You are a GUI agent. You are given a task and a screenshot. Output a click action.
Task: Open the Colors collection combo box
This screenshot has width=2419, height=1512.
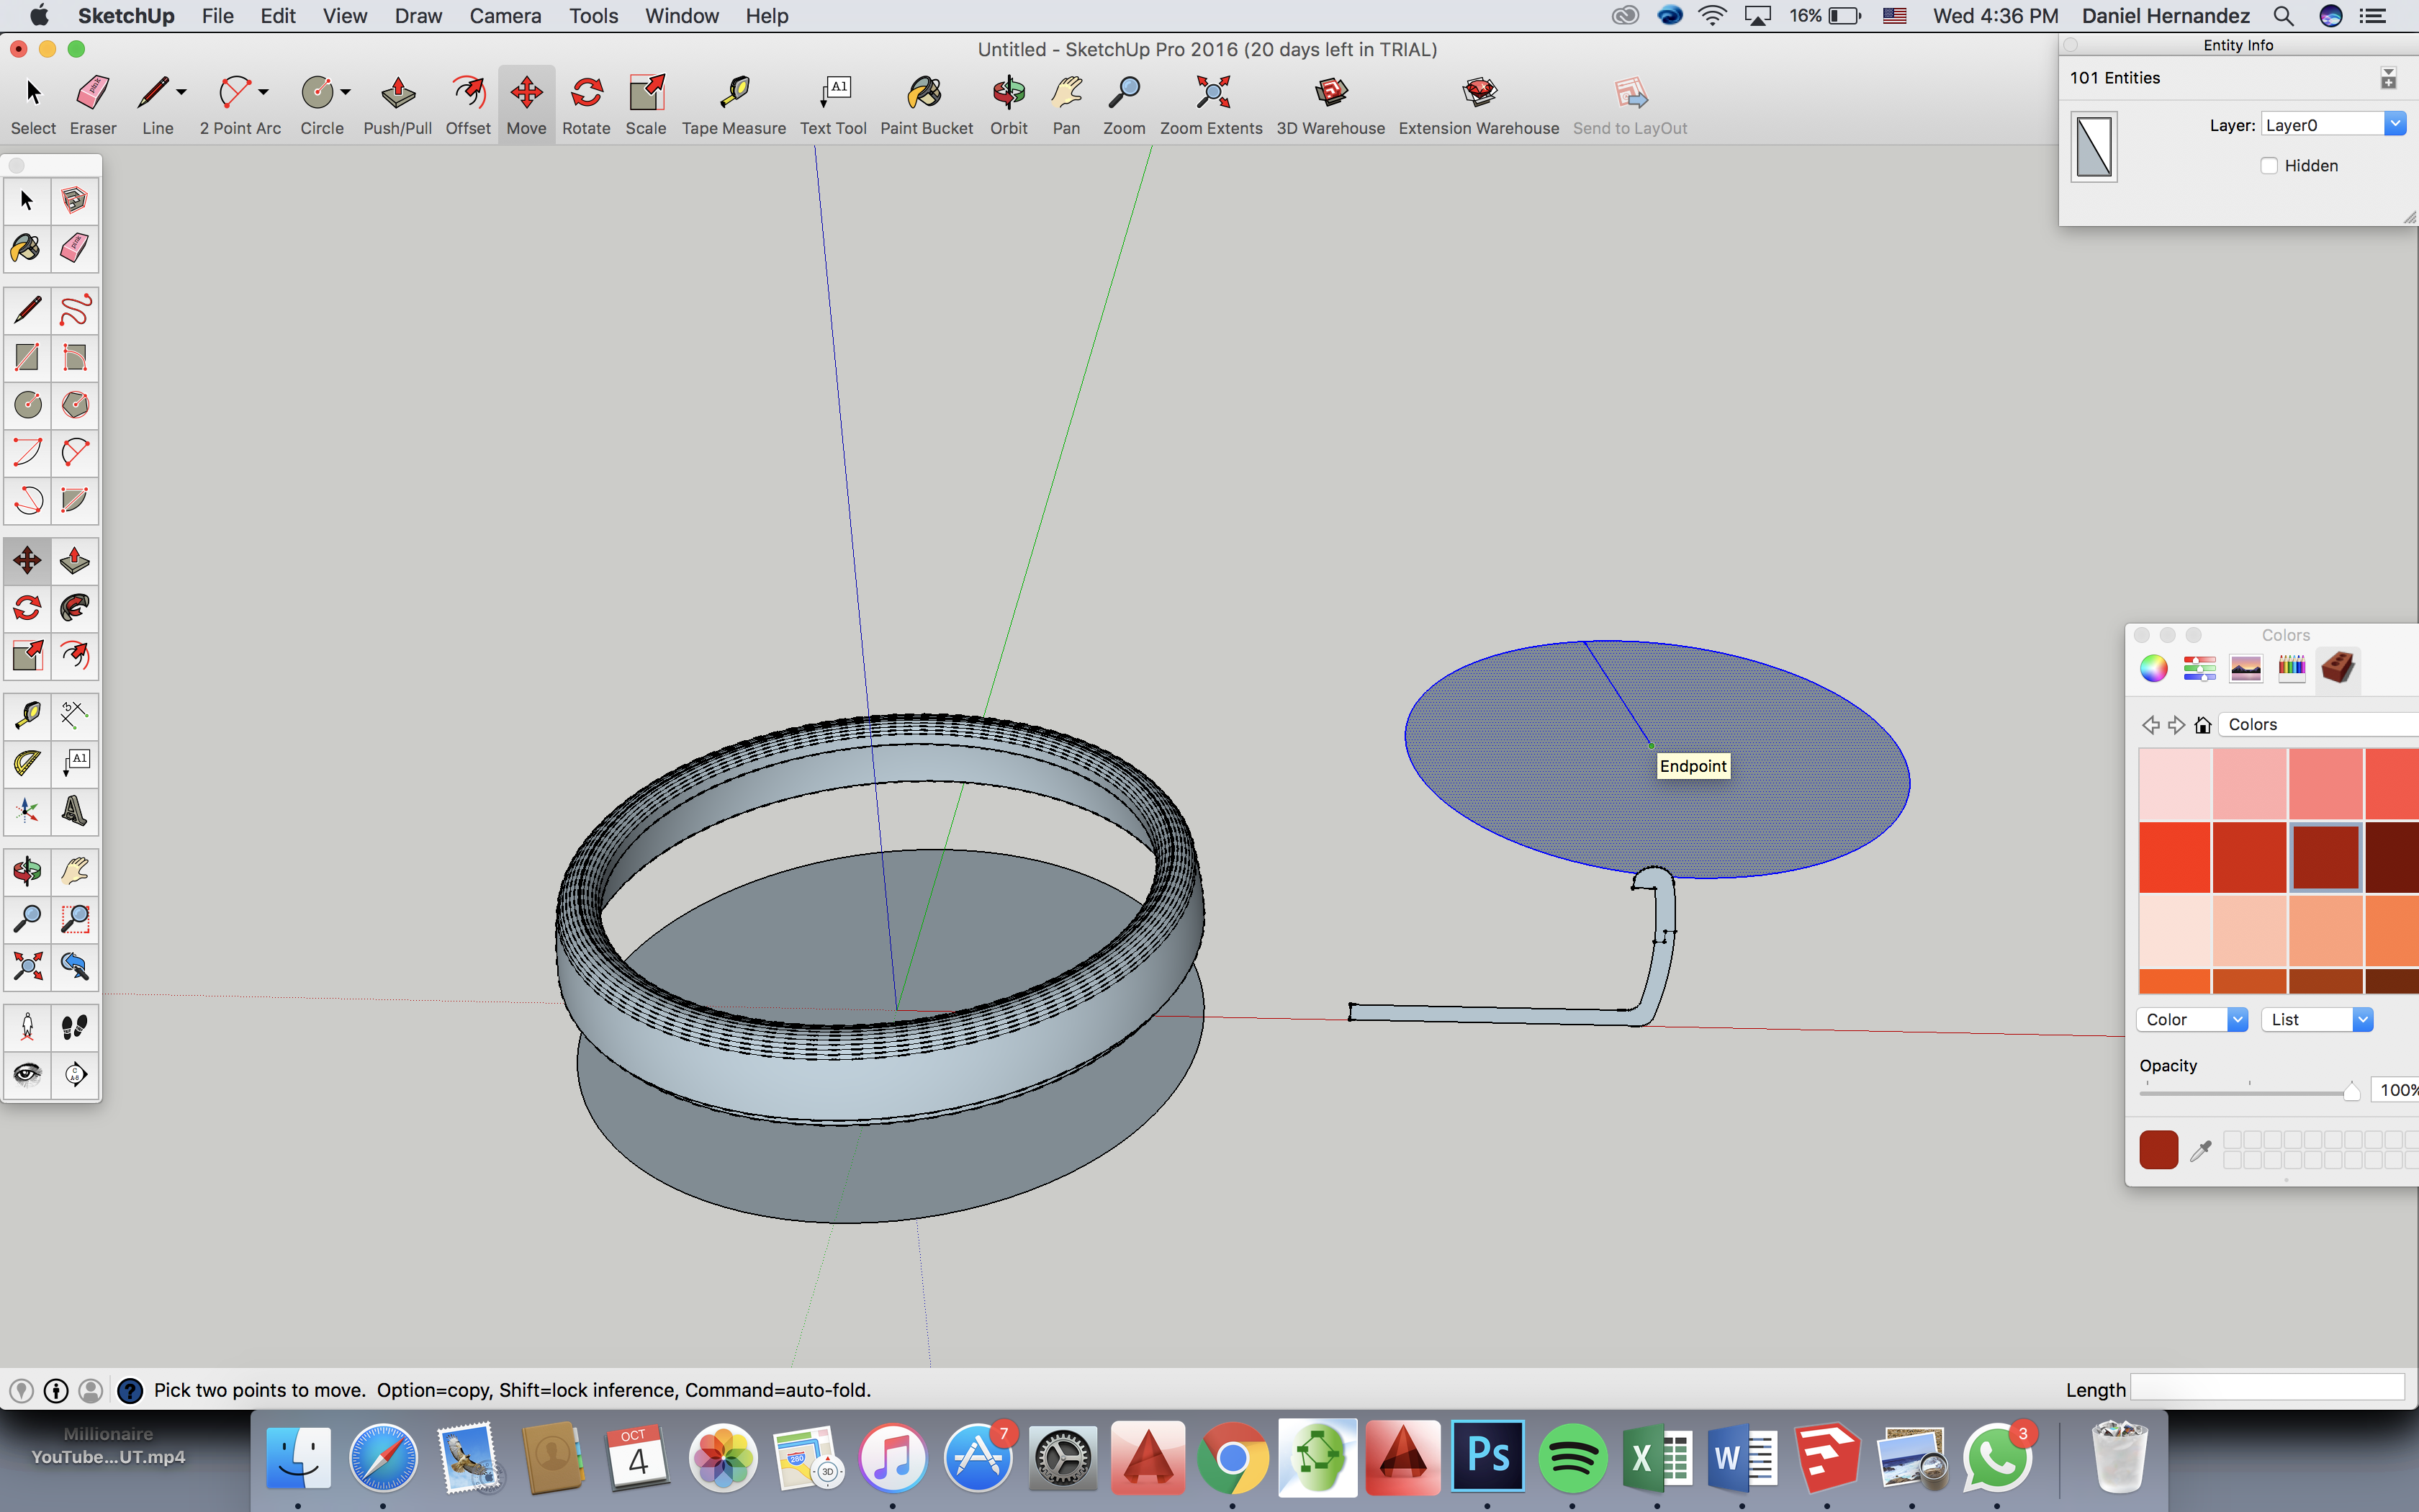2319,724
